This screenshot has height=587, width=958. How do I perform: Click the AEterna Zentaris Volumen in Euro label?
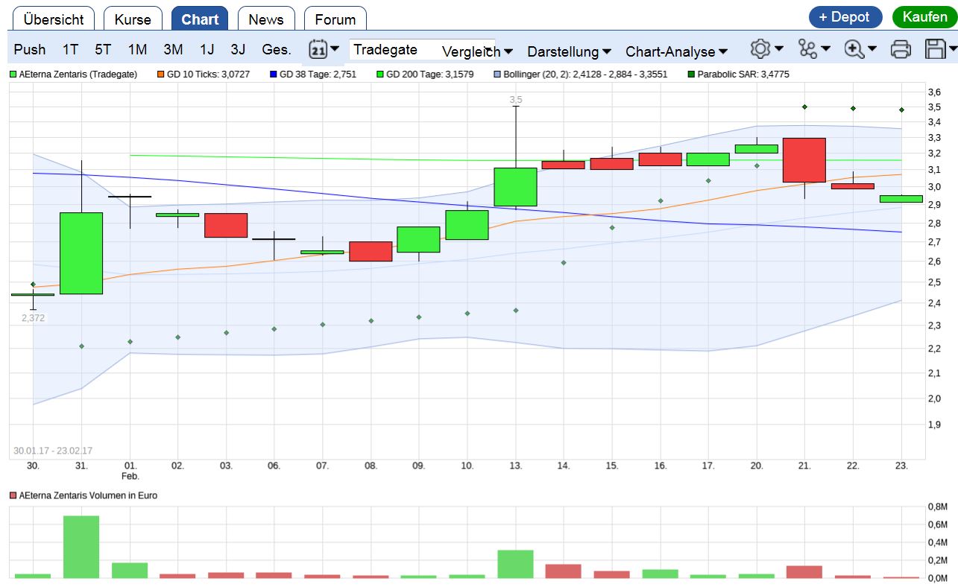[x=88, y=495]
